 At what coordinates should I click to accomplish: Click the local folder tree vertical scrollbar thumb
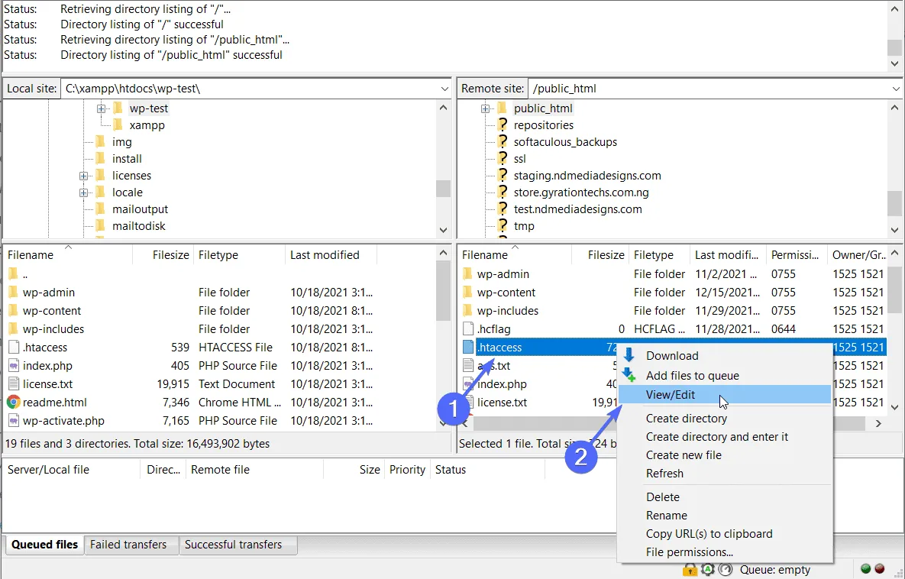pos(443,189)
